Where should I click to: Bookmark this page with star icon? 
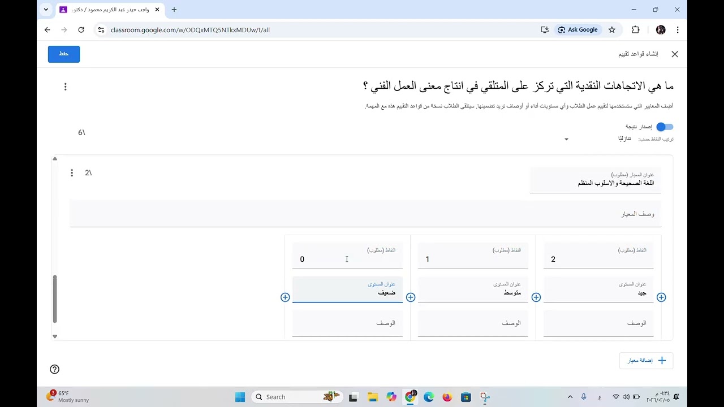[612, 30]
